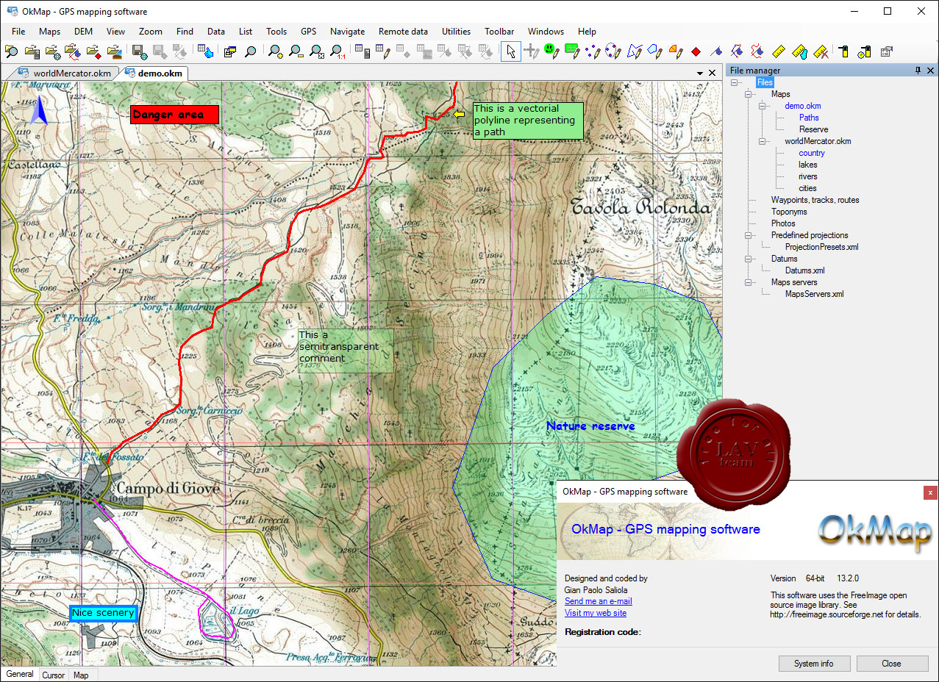This screenshot has height=682, width=939.
Task: Click the overlapping windows icon in toolbar
Action: point(230,51)
